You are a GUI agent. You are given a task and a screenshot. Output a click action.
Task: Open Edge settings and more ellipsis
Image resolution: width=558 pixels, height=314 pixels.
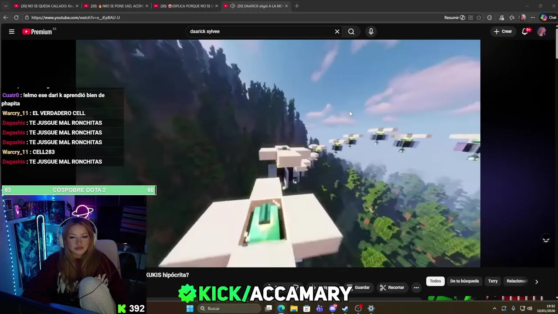click(533, 17)
